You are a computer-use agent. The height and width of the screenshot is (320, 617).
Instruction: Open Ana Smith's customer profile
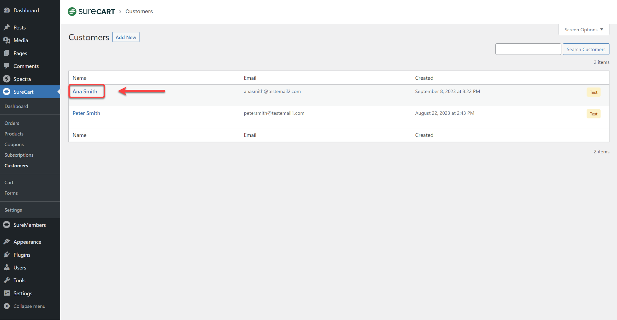[x=85, y=91]
